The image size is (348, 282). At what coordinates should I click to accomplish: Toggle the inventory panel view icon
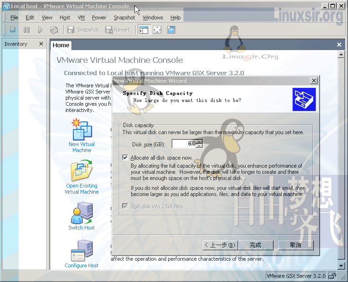[144, 30]
